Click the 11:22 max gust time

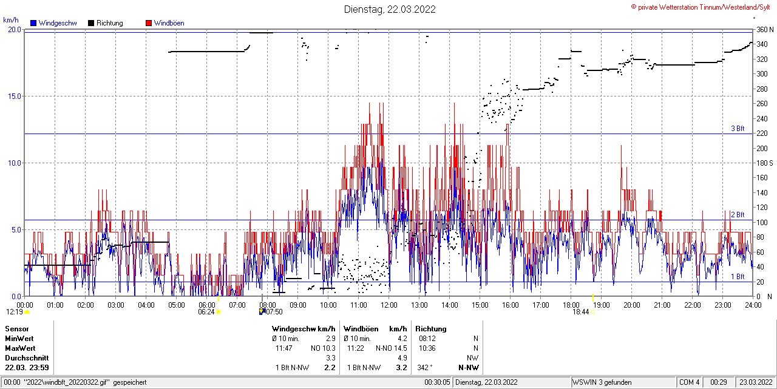[356, 348]
